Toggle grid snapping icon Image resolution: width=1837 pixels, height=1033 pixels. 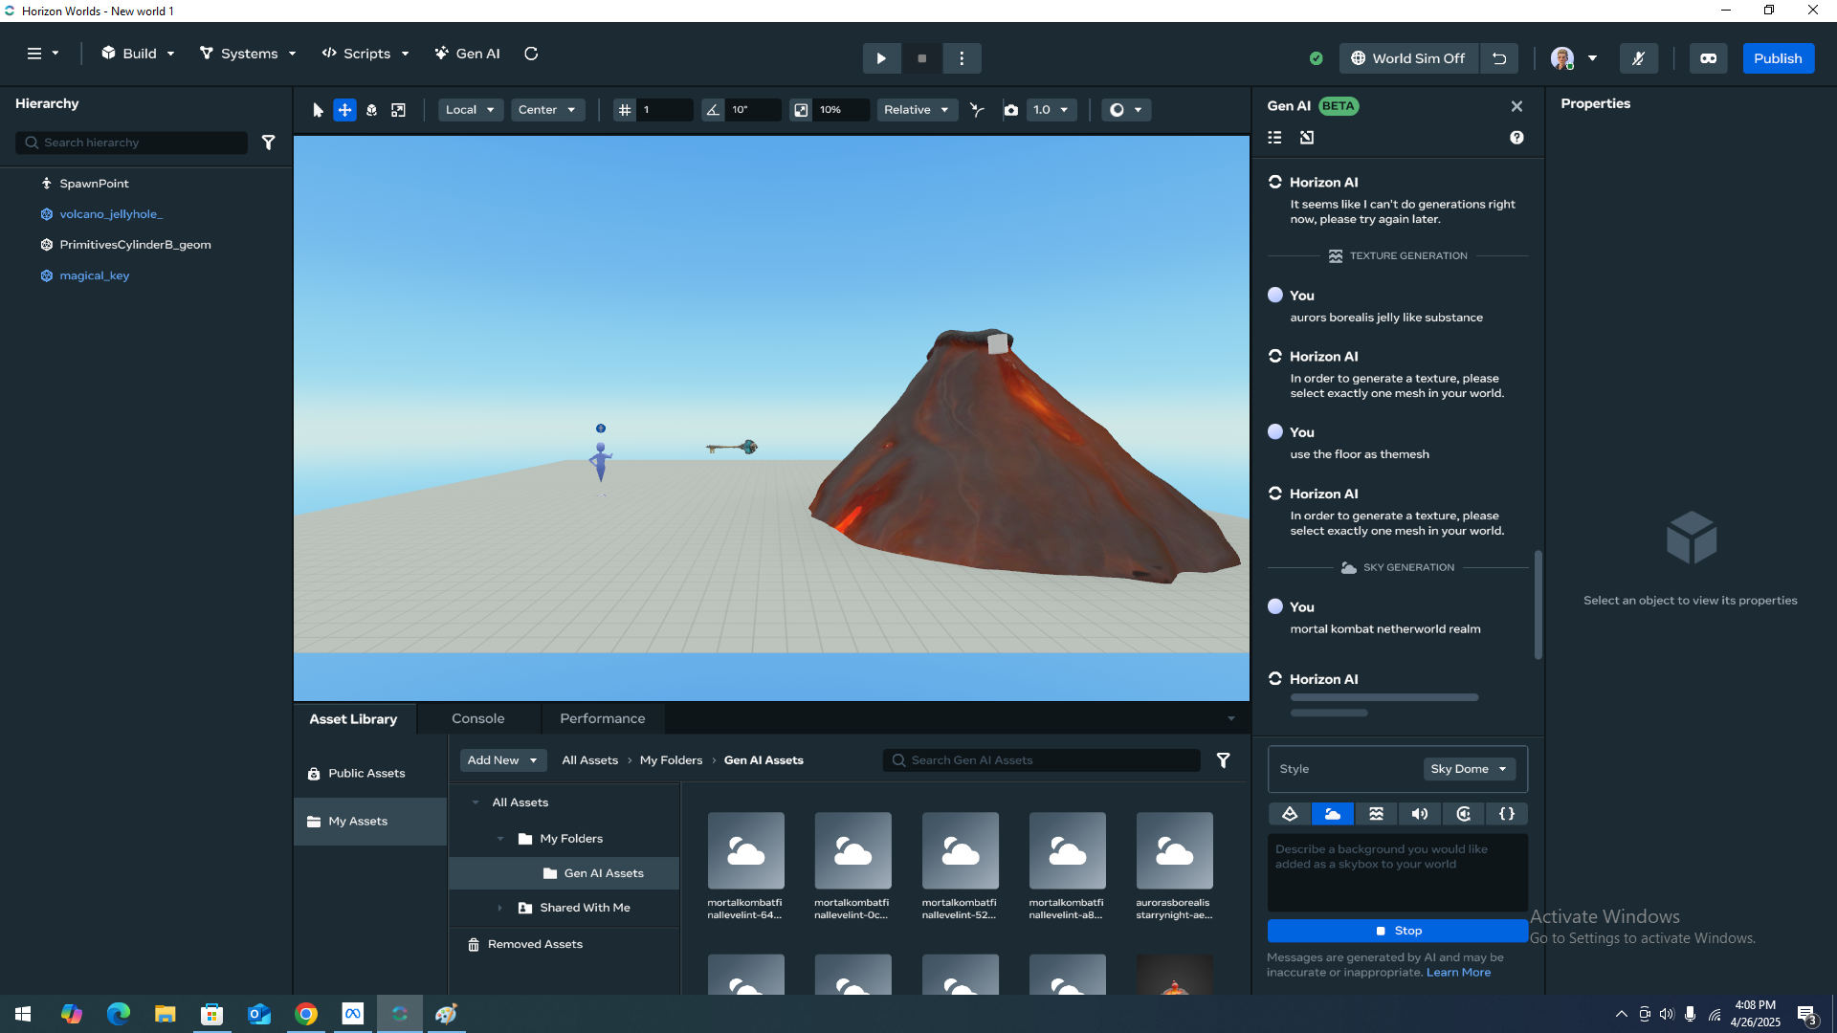click(x=625, y=110)
